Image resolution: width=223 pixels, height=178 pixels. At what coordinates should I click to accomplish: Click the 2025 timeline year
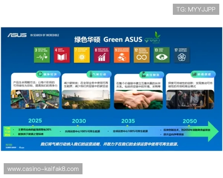(x=35, y=121)
